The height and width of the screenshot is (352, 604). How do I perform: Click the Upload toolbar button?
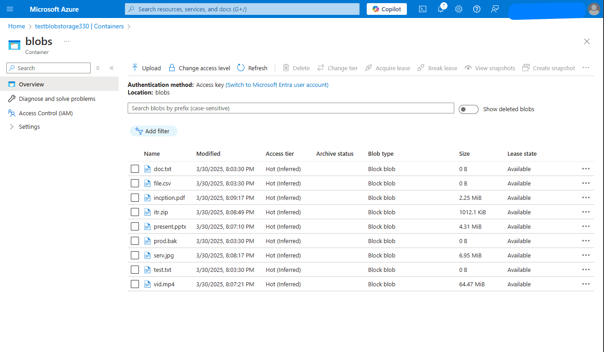tap(146, 68)
